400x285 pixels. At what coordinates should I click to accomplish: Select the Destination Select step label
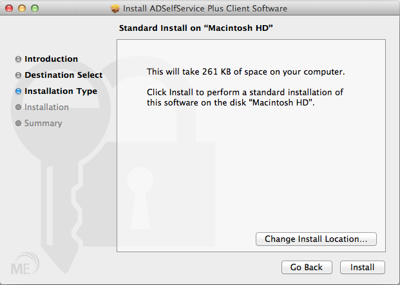click(x=63, y=75)
